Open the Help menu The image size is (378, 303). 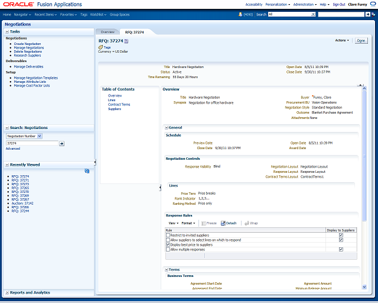point(324,4)
